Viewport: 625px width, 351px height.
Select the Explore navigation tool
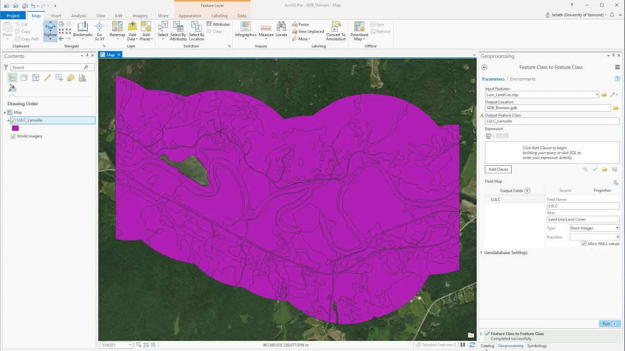(50, 30)
